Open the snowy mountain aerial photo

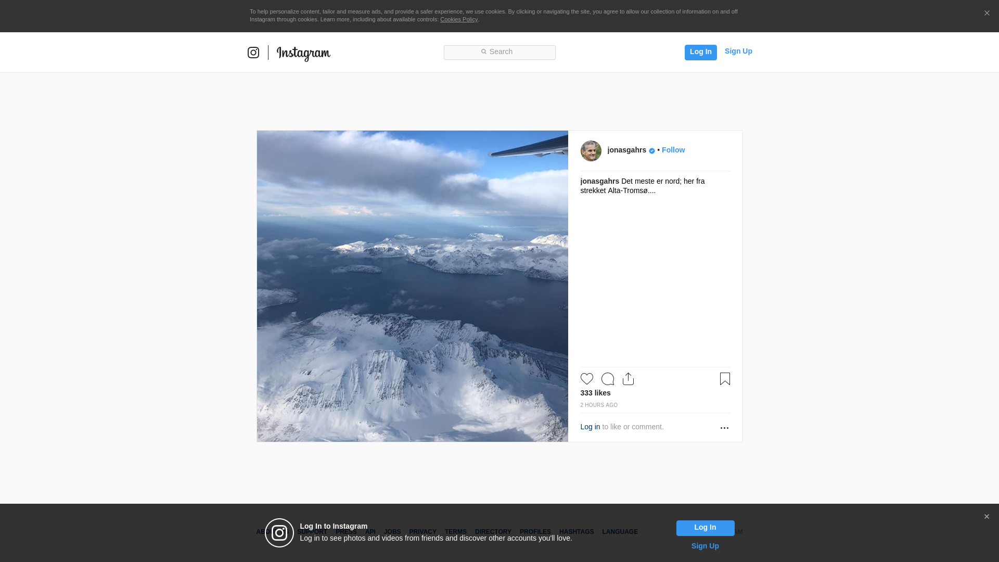pos(412,286)
